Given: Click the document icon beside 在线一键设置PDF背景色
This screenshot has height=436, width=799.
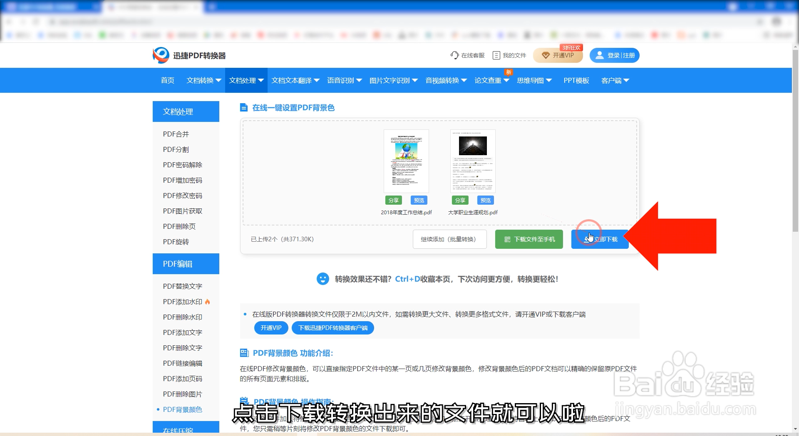Looking at the screenshot, I should point(244,108).
